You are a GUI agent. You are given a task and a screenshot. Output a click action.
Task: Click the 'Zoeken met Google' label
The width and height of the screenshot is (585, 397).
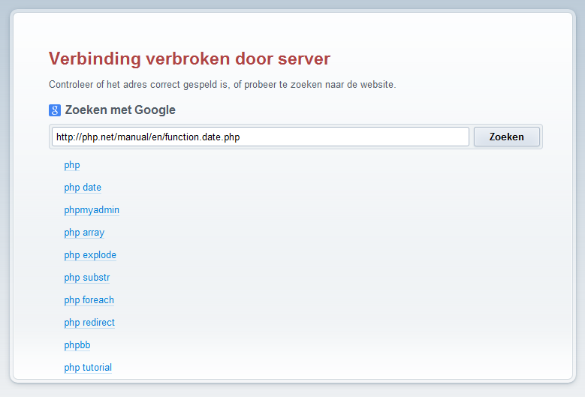120,110
